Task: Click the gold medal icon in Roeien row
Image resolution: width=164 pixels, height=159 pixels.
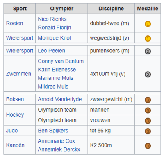Action: click(x=148, y=24)
